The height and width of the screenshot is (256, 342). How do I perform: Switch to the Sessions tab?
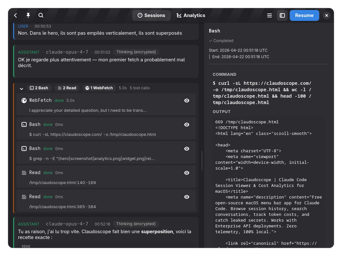coord(151,15)
